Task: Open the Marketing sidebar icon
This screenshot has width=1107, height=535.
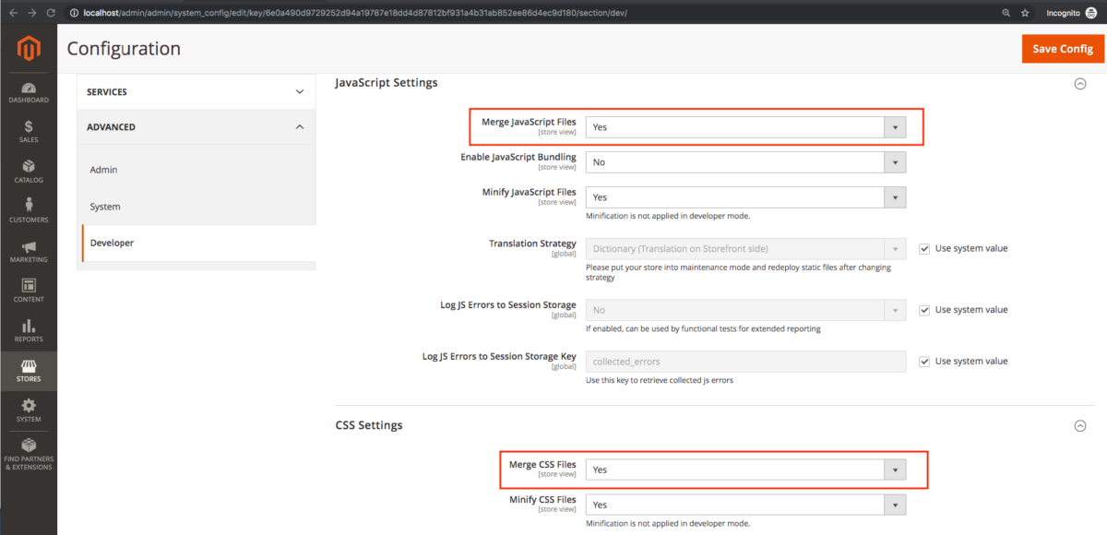Action: pos(29,247)
